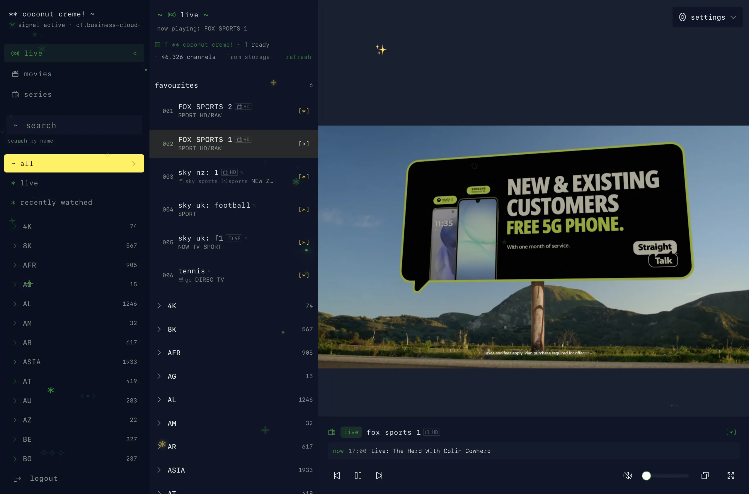The height and width of the screenshot is (494, 749).
Task: Open the ASIA category in sidebar
Action: [x=74, y=362]
